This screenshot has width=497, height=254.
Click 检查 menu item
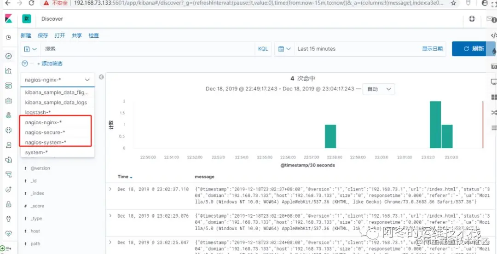point(93,35)
